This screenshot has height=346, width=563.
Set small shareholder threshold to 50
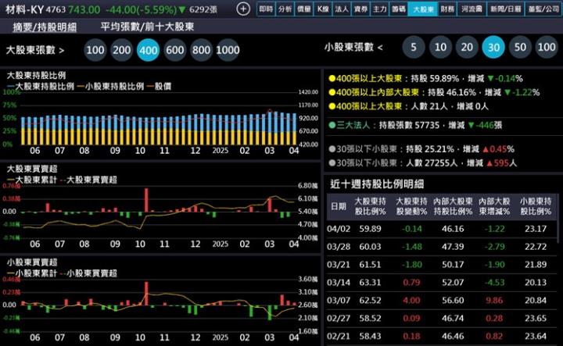point(520,48)
